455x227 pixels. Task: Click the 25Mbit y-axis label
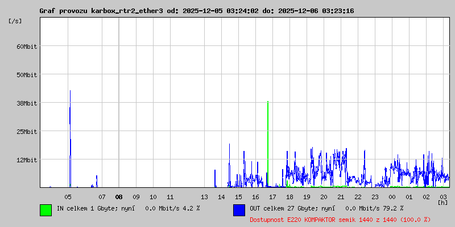(x=27, y=132)
